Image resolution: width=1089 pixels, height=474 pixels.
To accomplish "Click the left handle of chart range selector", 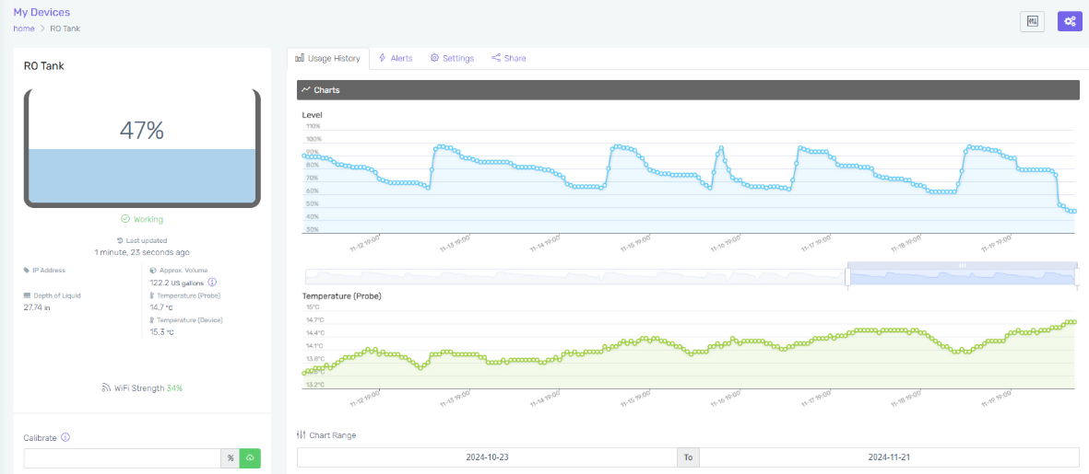I will pyautogui.click(x=847, y=276).
